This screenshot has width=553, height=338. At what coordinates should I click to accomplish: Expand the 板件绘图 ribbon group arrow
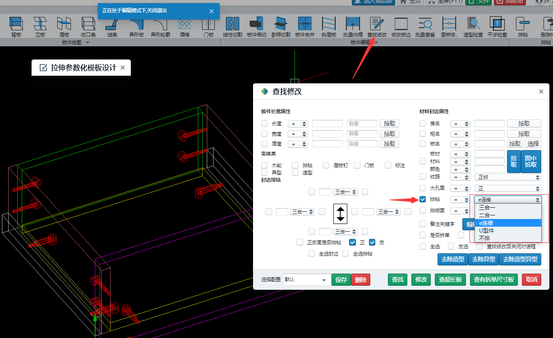coord(88,42)
